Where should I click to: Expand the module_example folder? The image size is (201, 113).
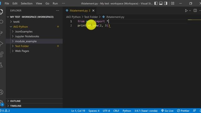coord(34,41)
